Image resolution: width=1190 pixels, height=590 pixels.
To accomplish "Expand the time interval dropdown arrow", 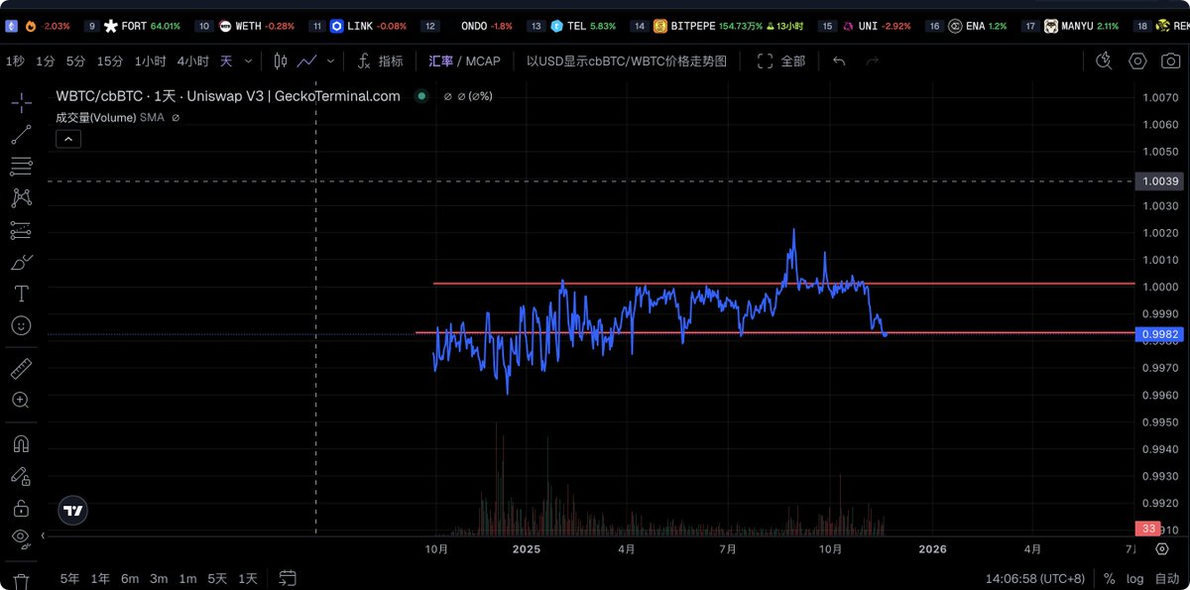I will 248,61.
